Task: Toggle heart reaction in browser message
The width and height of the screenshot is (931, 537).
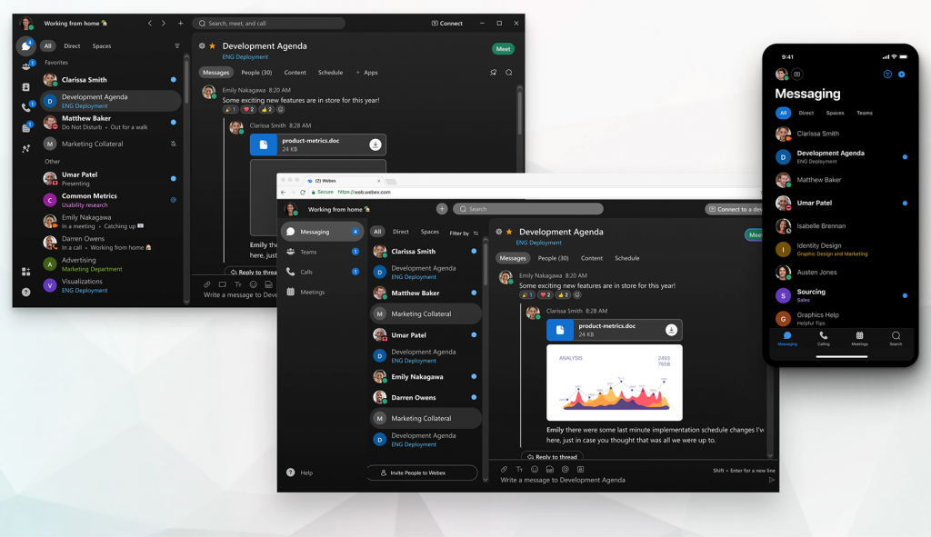Action: tap(546, 295)
